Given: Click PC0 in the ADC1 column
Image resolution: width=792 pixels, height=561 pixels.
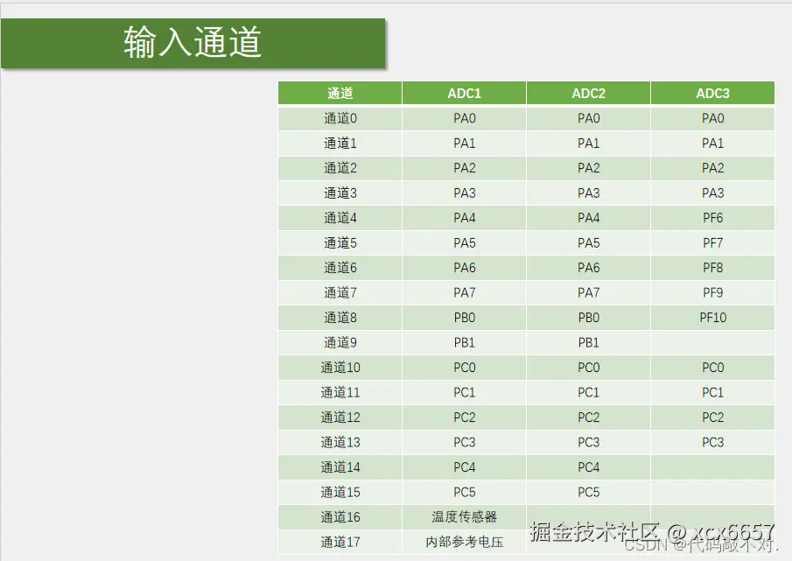Looking at the screenshot, I should point(464,368).
